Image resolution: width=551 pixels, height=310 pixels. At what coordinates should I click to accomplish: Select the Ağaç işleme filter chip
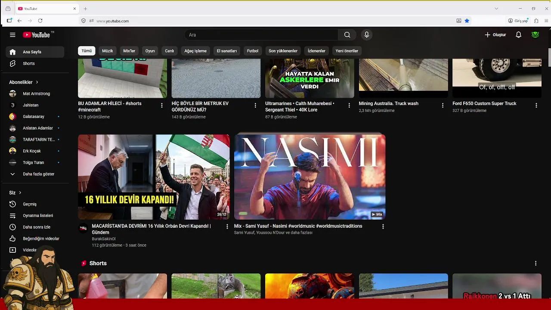click(195, 51)
